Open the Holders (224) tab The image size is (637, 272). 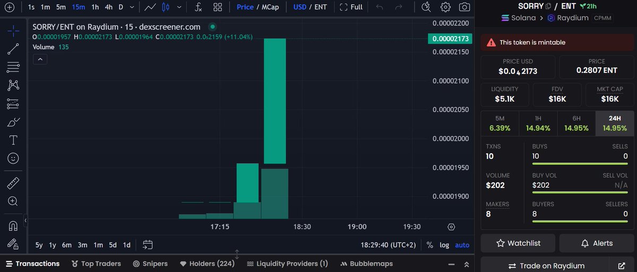pyautogui.click(x=207, y=264)
